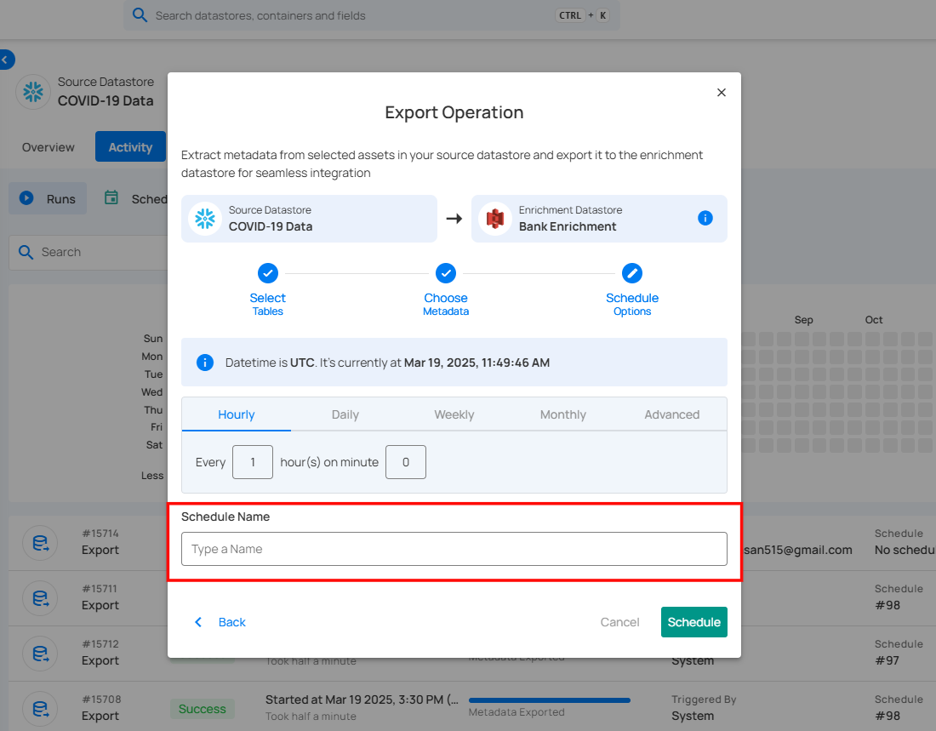
Task: Click the Choose Metadata step checkmark
Action: [446, 273]
